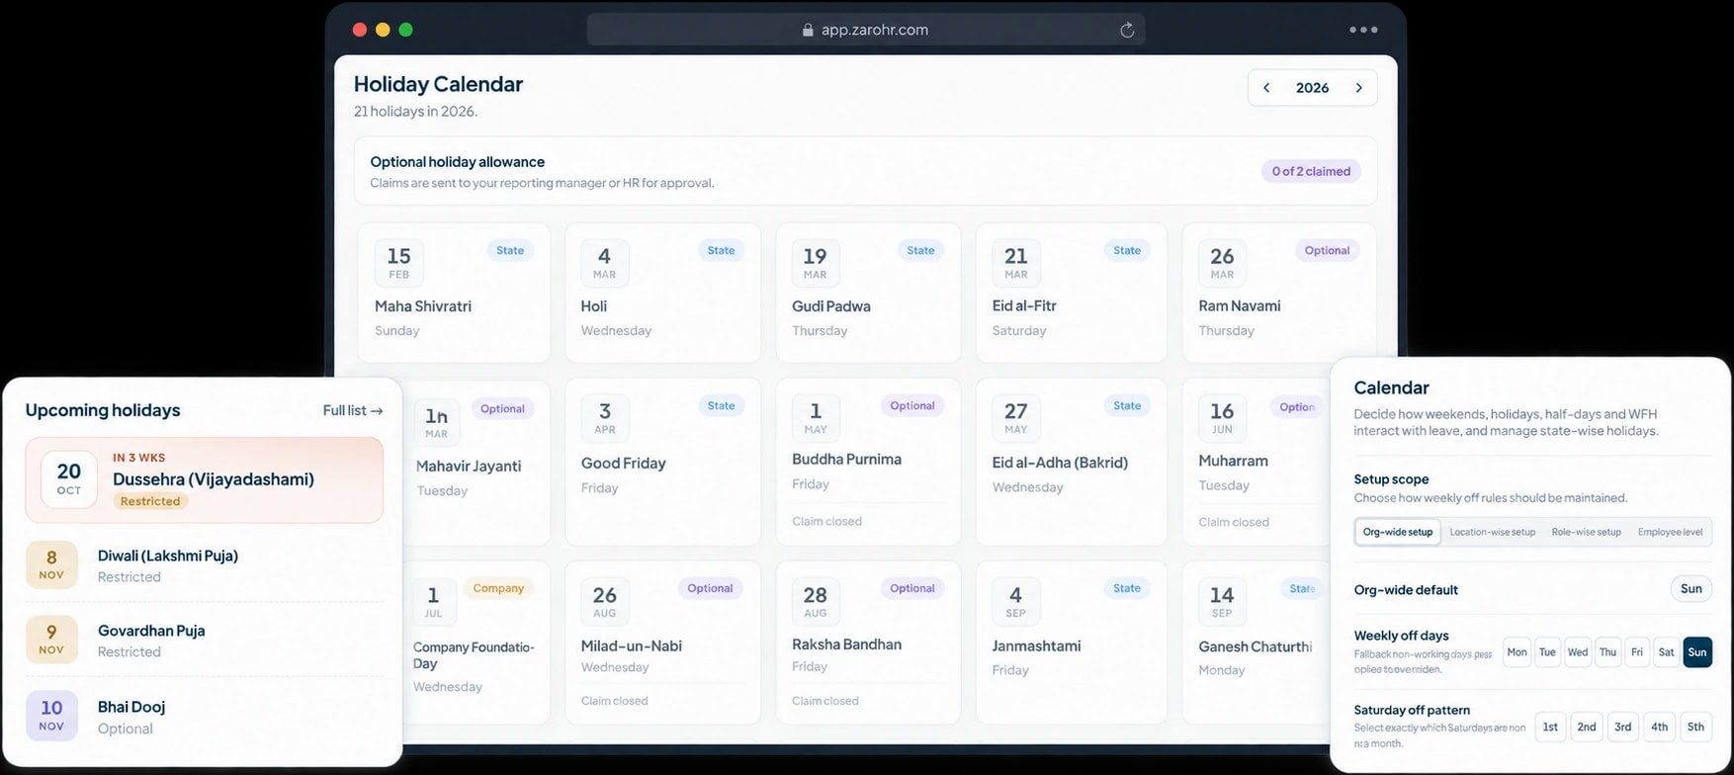Toggle Mon as weekly off day

point(1517,652)
